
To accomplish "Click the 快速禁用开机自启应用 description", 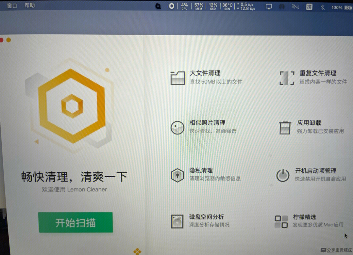I will click(x=320, y=179).
